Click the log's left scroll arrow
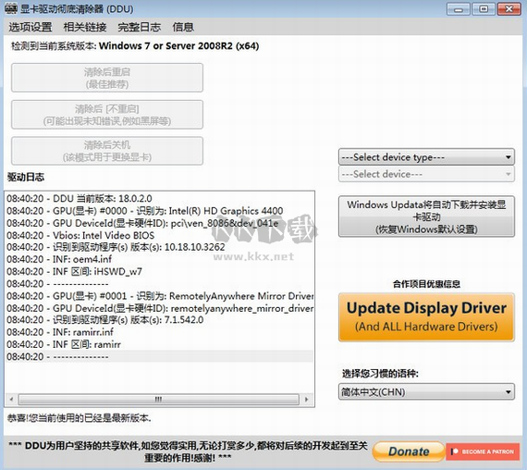 (11, 400)
